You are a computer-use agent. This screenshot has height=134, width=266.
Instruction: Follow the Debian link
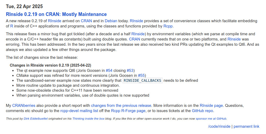pyautogui.click(x=111, y=21)
